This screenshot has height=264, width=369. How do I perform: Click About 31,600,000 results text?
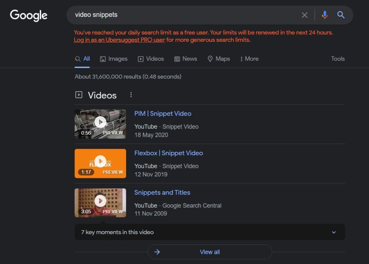tap(128, 76)
